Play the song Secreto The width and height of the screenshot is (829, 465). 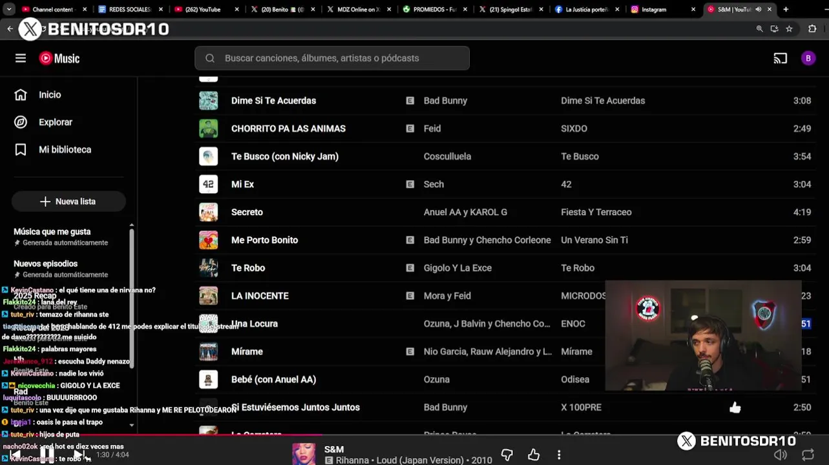point(247,212)
